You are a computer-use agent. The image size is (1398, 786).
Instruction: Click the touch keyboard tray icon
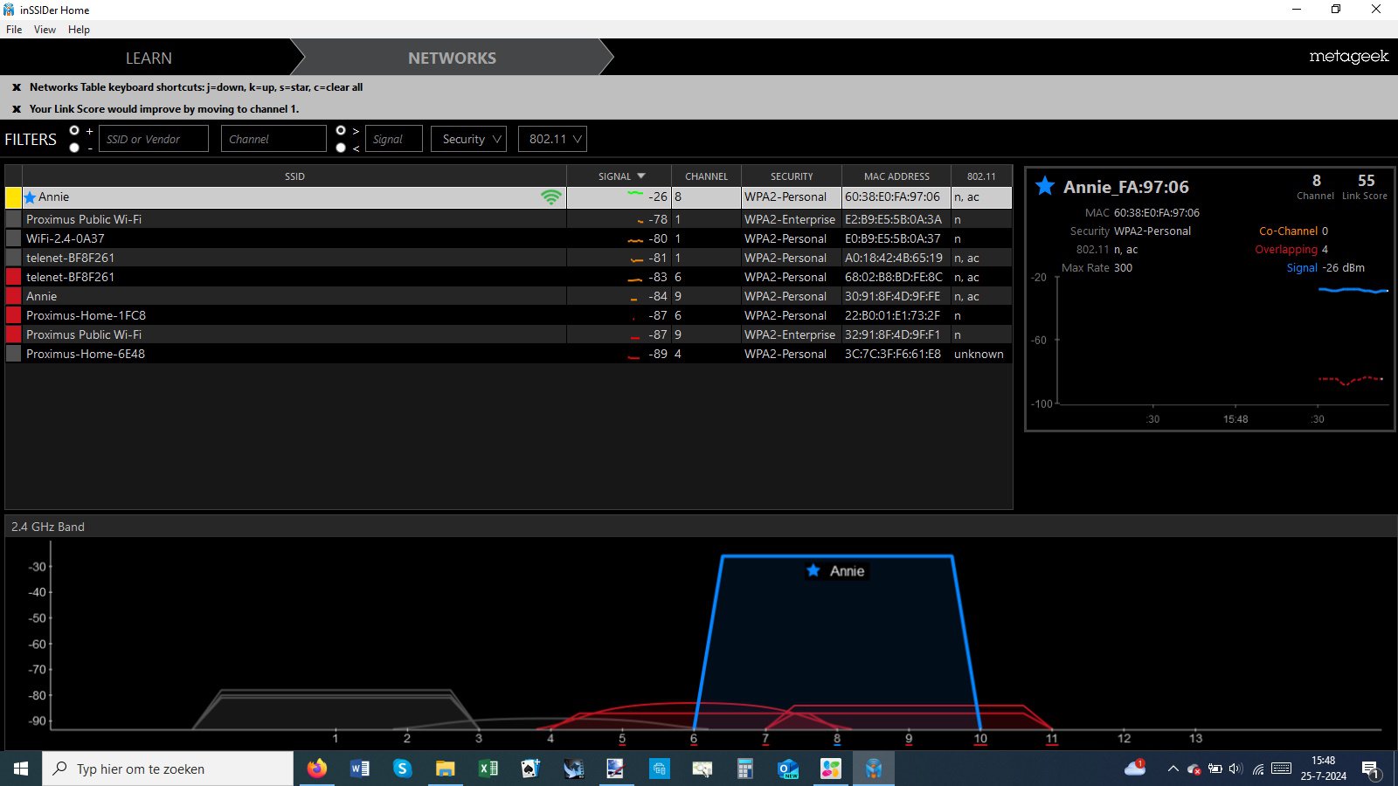pyautogui.click(x=1282, y=769)
